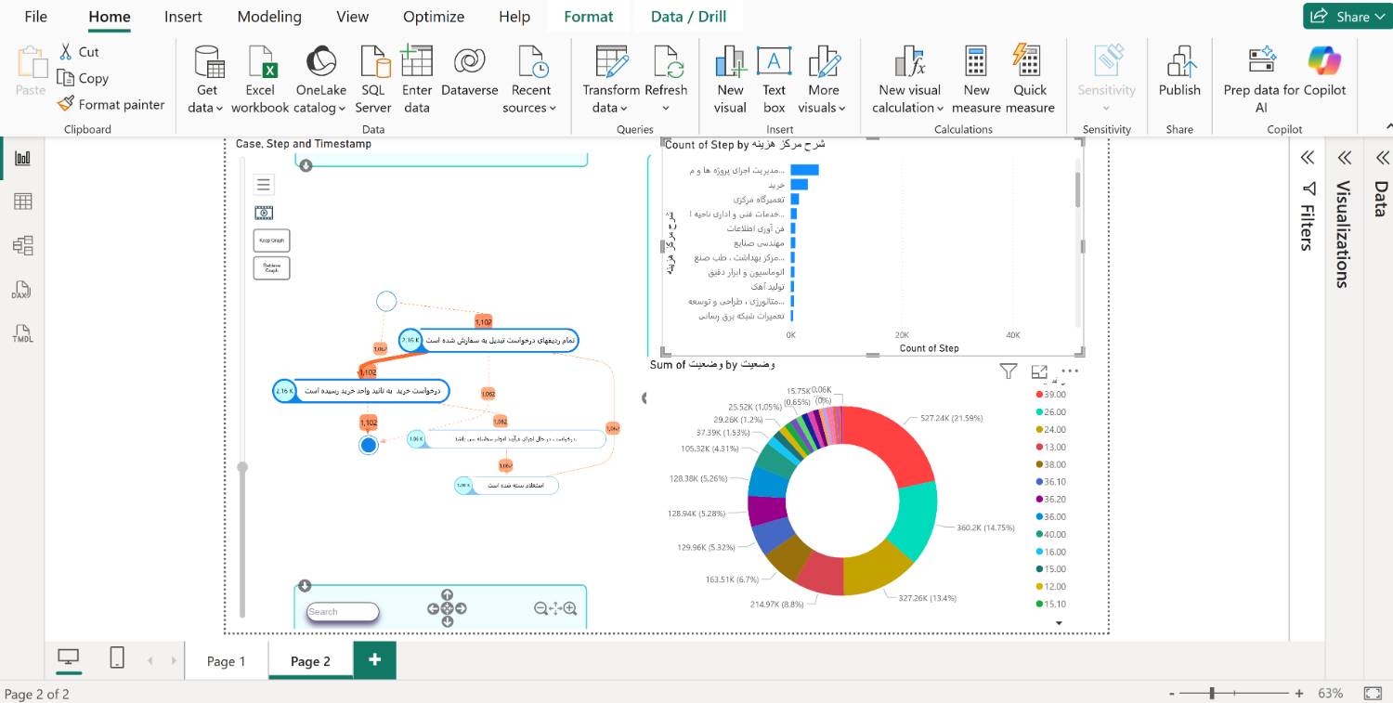Screen dimensions: 1393x703
Task: Switch to desktop layout view
Action: click(x=68, y=658)
